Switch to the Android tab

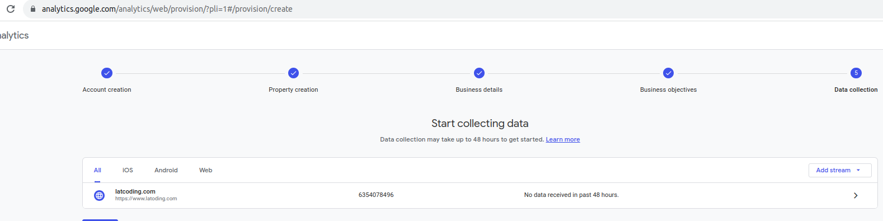click(x=166, y=170)
